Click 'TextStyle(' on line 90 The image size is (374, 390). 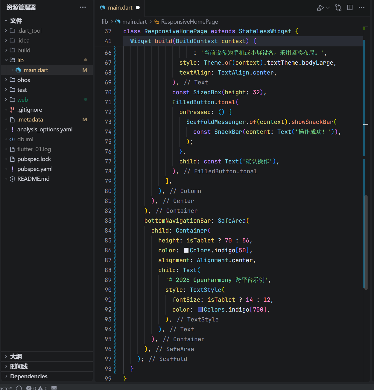coord(207,290)
